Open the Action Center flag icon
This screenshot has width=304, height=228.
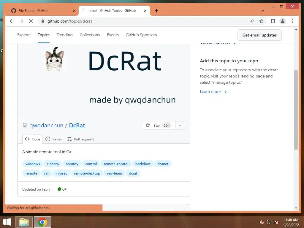click(276, 222)
